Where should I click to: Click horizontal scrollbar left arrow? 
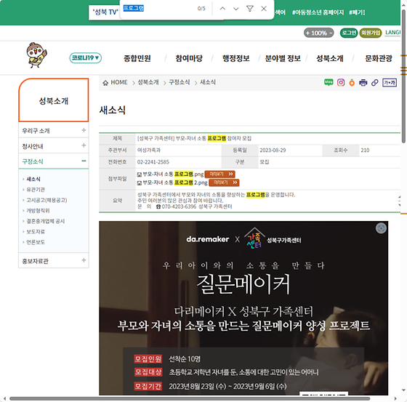4,398
